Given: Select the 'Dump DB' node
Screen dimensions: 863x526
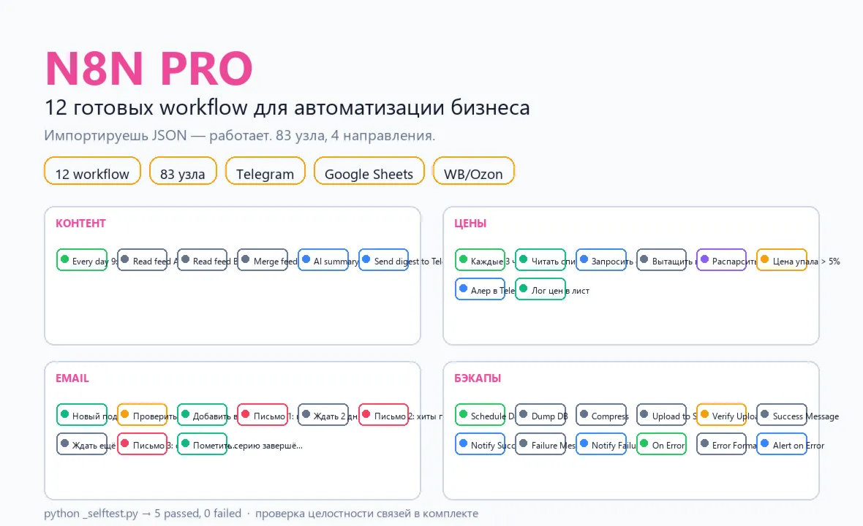Looking at the screenshot, I should (x=540, y=415).
